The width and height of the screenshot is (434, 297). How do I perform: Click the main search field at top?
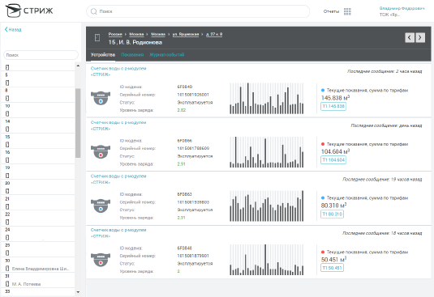[198, 11]
